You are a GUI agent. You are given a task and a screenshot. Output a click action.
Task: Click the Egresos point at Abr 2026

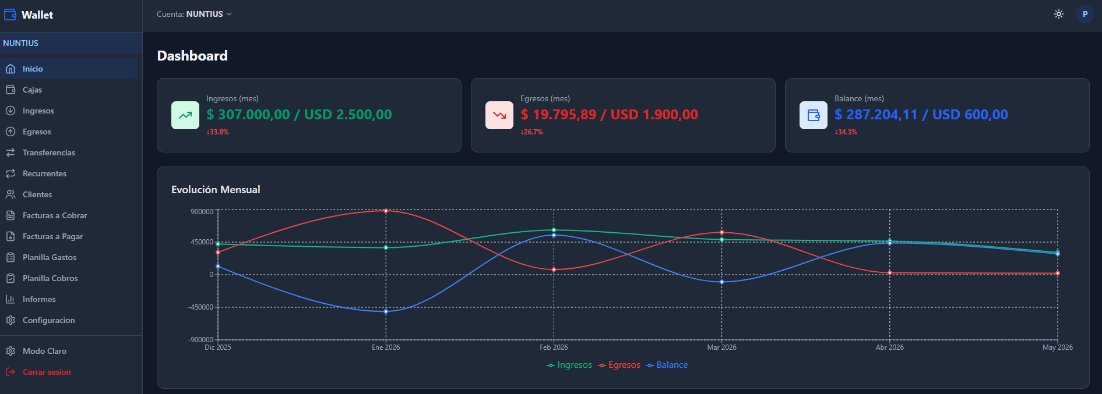pos(889,273)
